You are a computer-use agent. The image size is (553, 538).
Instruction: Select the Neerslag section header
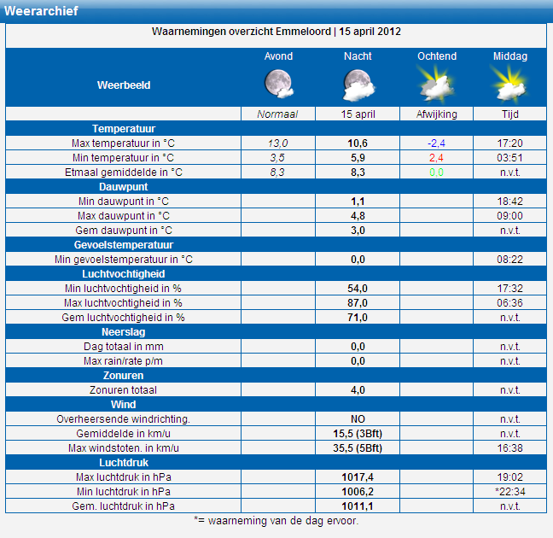[x=124, y=332]
